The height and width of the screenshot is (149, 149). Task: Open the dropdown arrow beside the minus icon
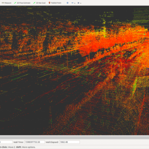[75, 3]
